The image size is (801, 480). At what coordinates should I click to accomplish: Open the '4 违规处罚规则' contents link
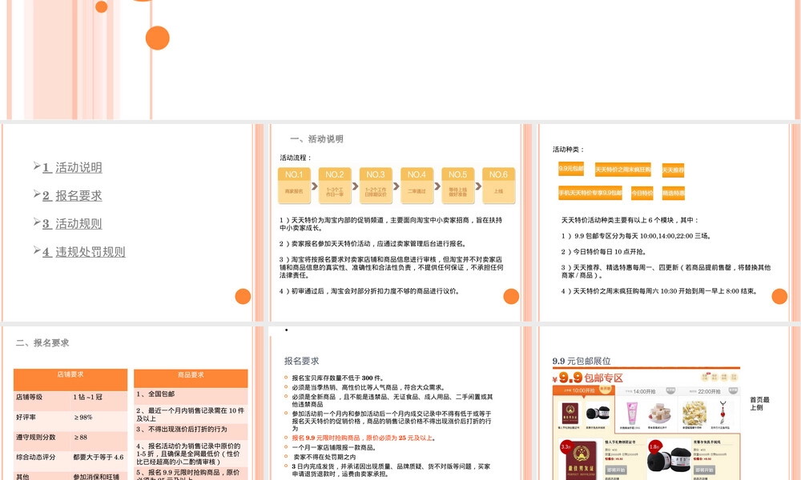(84, 251)
